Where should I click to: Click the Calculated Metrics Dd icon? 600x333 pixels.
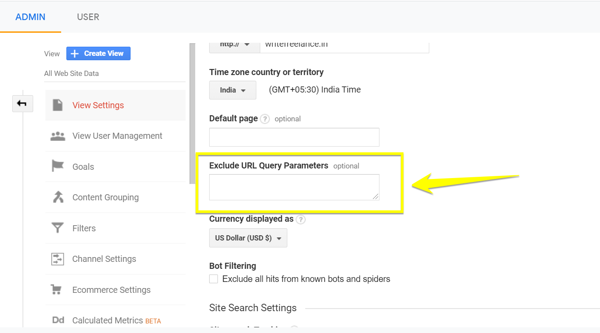tap(58, 320)
